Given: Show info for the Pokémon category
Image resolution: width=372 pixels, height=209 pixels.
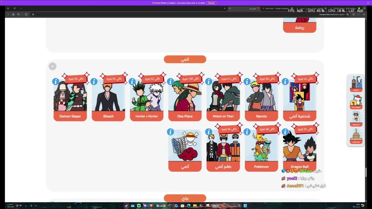Looking at the screenshot, I should click(247, 132).
